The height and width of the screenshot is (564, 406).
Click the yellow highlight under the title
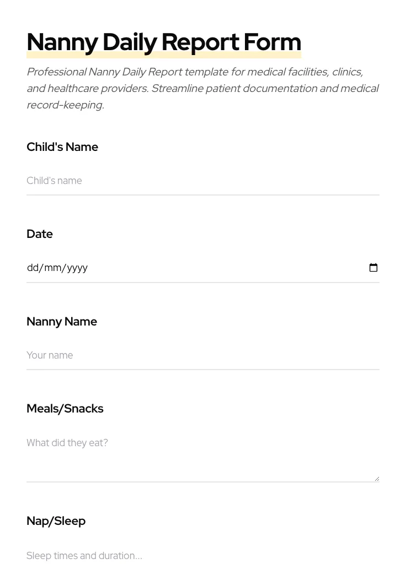pos(164,54)
